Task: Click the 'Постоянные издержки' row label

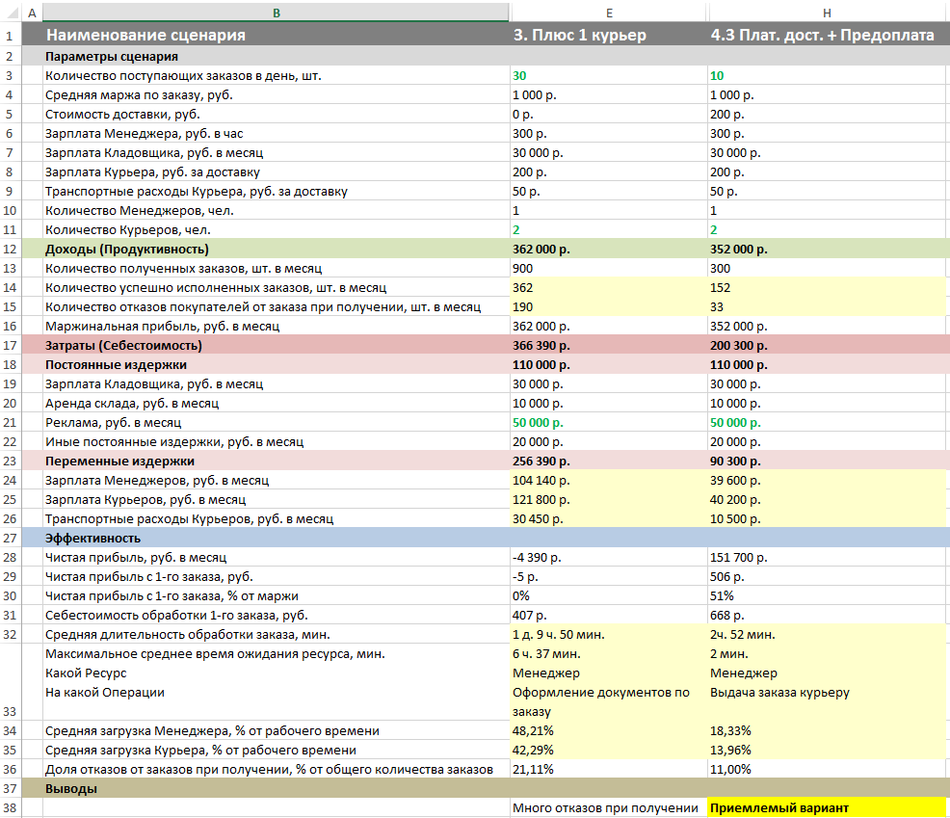Action: point(116,365)
